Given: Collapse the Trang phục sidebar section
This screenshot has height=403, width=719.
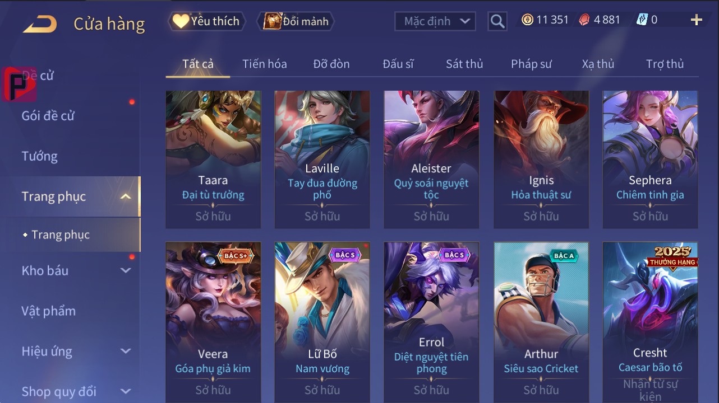Looking at the screenshot, I should 126,196.
